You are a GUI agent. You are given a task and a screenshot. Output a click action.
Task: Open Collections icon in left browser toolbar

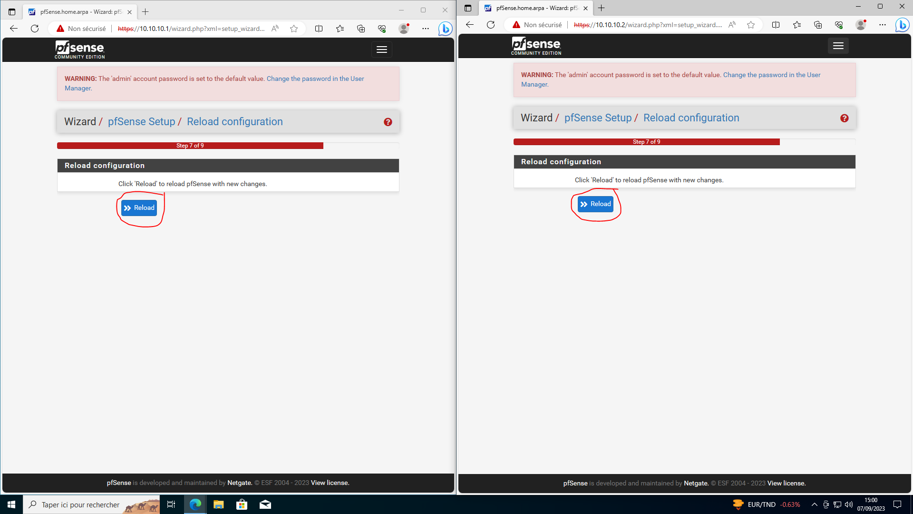(361, 29)
